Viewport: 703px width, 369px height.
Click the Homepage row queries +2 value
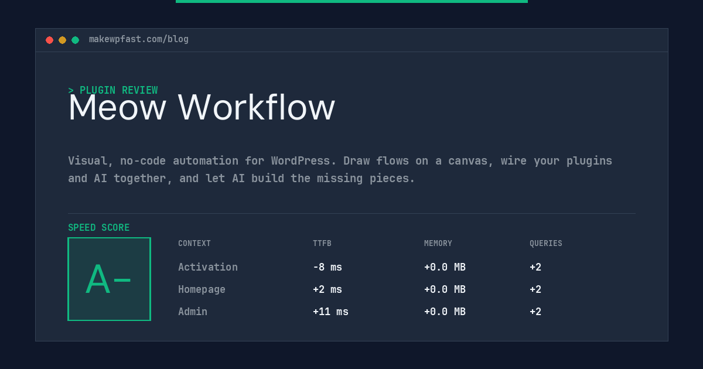(535, 289)
